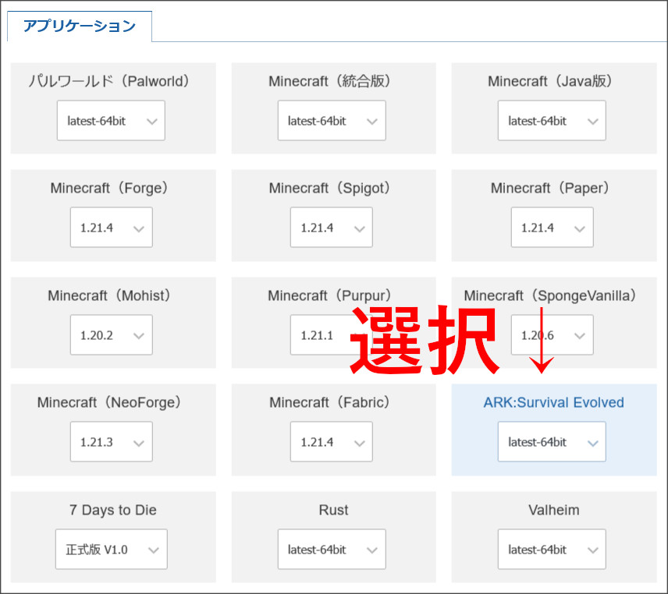
Task: Select the Minecraft（統合版） application title
Action: click(x=330, y=81)
